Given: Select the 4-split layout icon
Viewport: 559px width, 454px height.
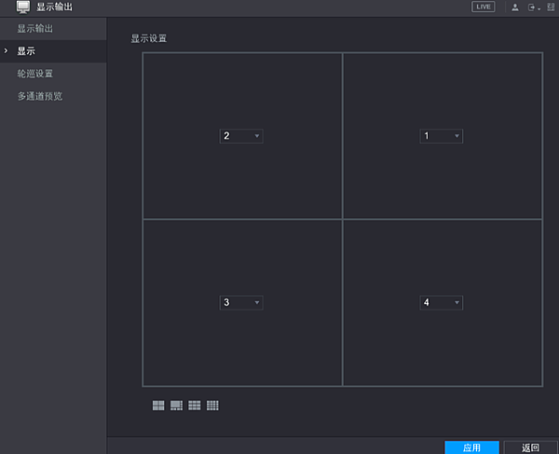Looking at the screenshot, I should click(x=158, y=406).
